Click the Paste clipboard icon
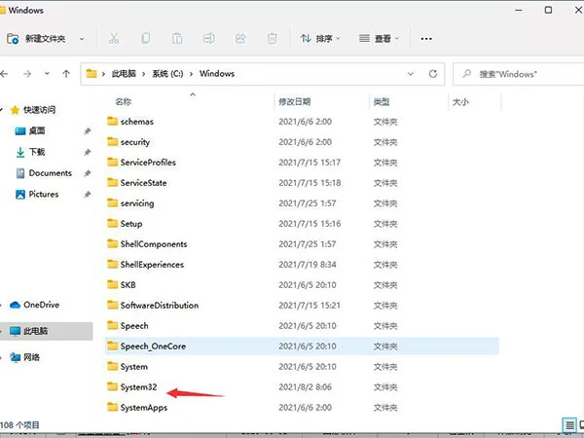The height and width of the screenshot is (438, 584). tap(177, 38)
